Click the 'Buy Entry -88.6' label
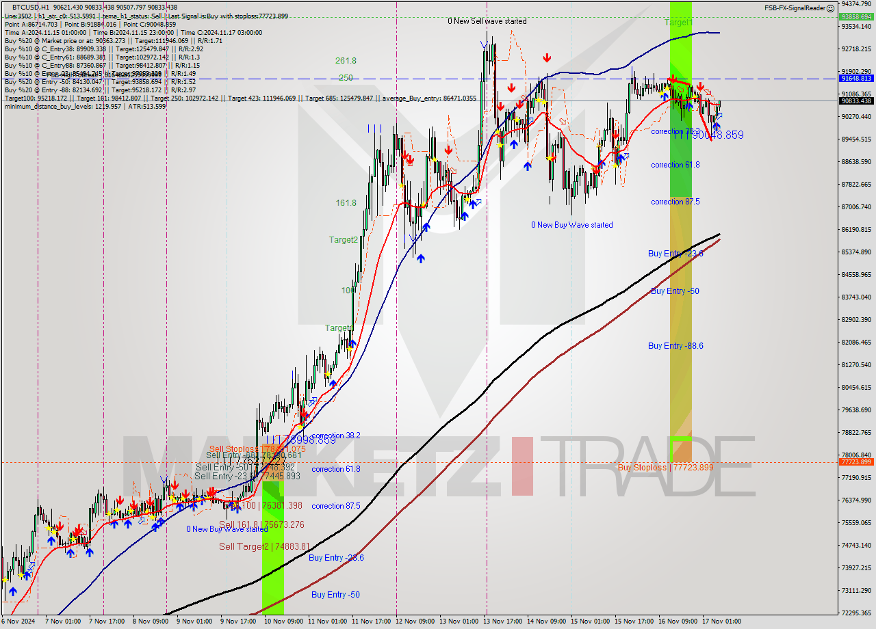Viewport: 876px width, 629px height. pyautogui.click(x=675, y=346)
